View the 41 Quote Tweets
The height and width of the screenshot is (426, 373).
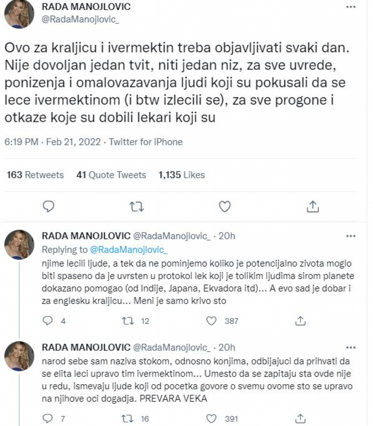click(x=110, y=175)
